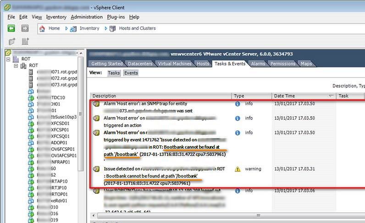
Task: Collapse the ROT cluster tree node
Action: pyautogui.click(x=16, y=66)
